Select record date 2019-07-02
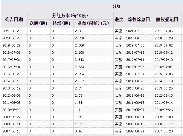This screenshot has height=136, width=183. [164, 45]
